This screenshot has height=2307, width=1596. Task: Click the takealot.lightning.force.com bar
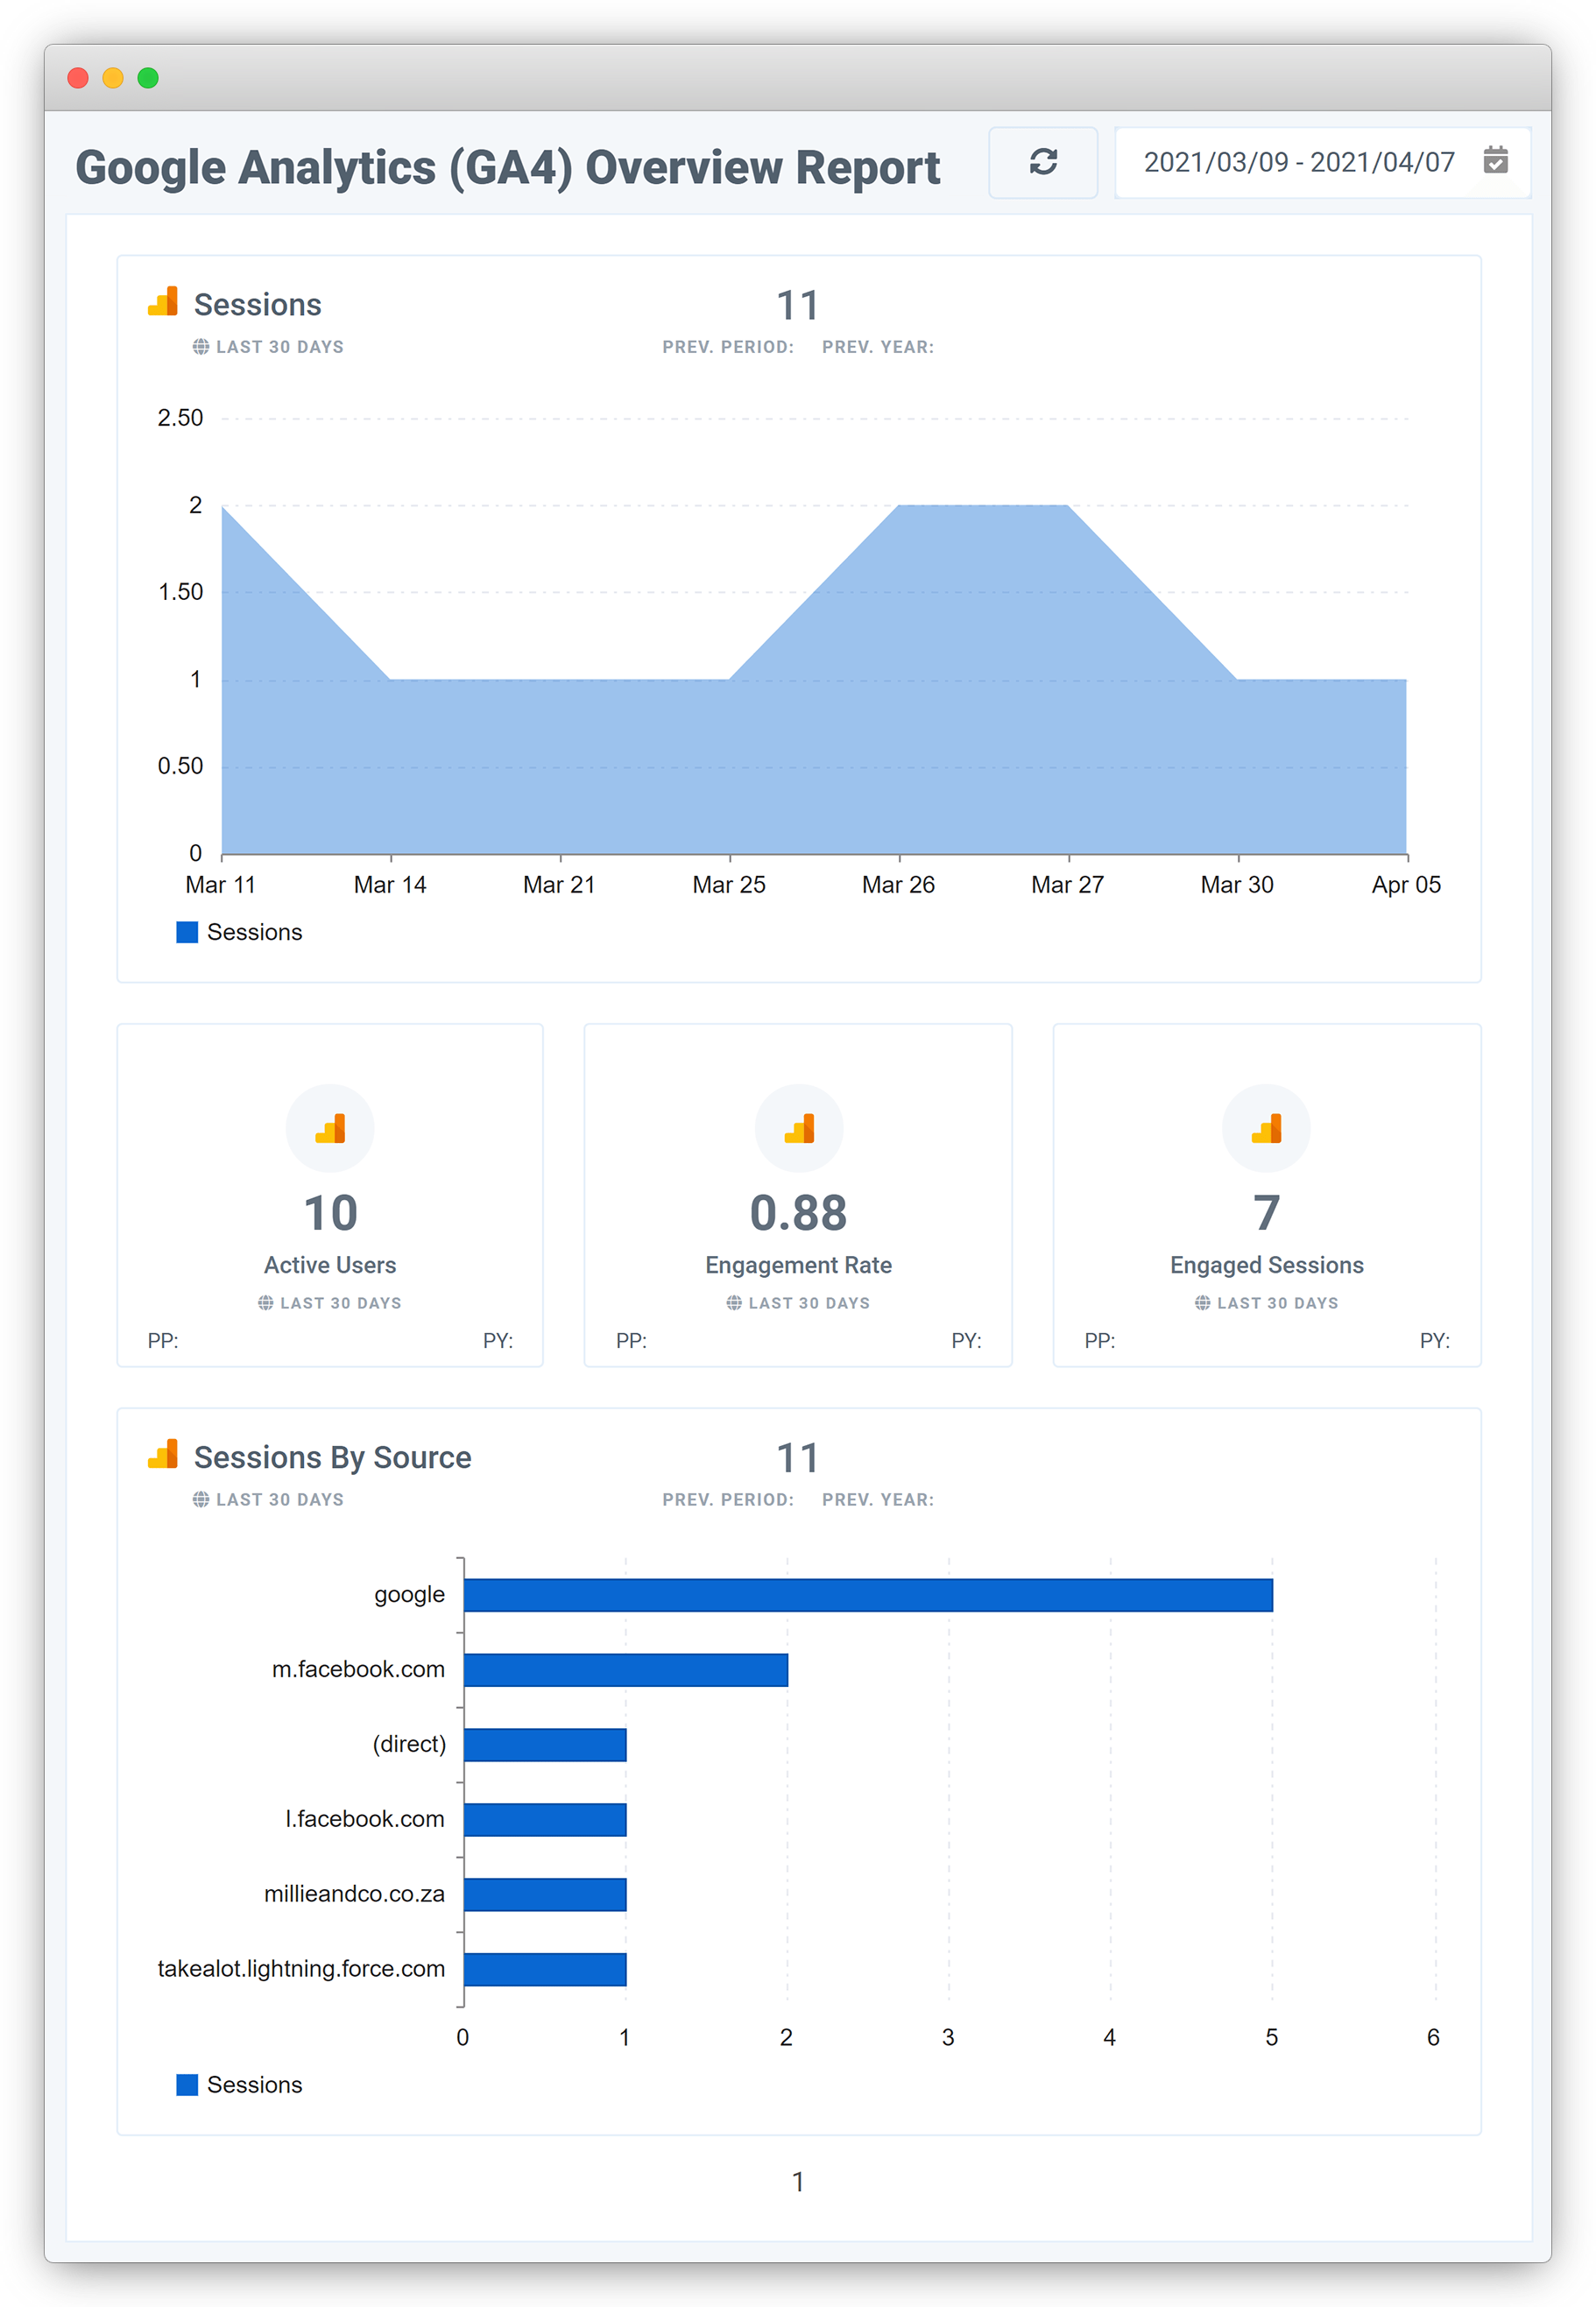click(545, 1969)
